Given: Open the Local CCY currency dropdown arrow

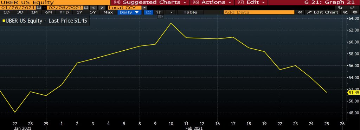Looking at the screenshot, I should click(x=144, y=8).
